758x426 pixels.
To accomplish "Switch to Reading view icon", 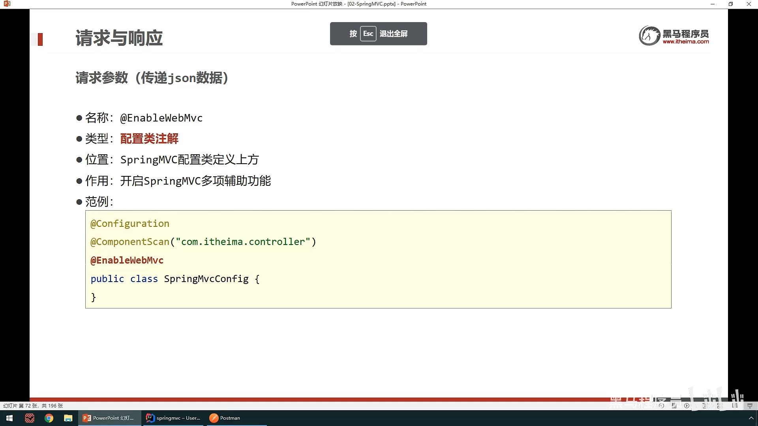I will tap(735, 405).
